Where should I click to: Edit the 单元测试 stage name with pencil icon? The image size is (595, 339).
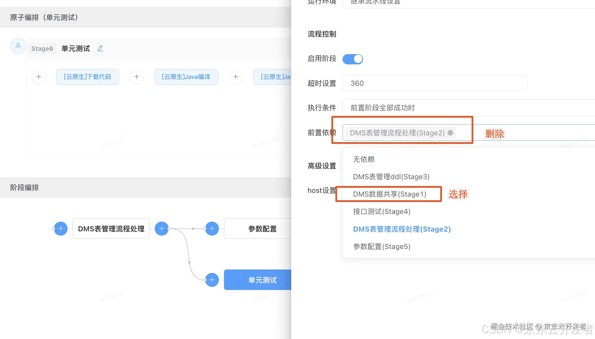pos(100,48)
